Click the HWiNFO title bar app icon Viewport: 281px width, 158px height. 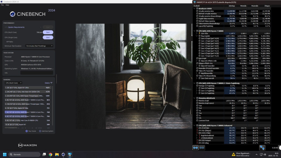pyautogui.click(x=195, y=2)
